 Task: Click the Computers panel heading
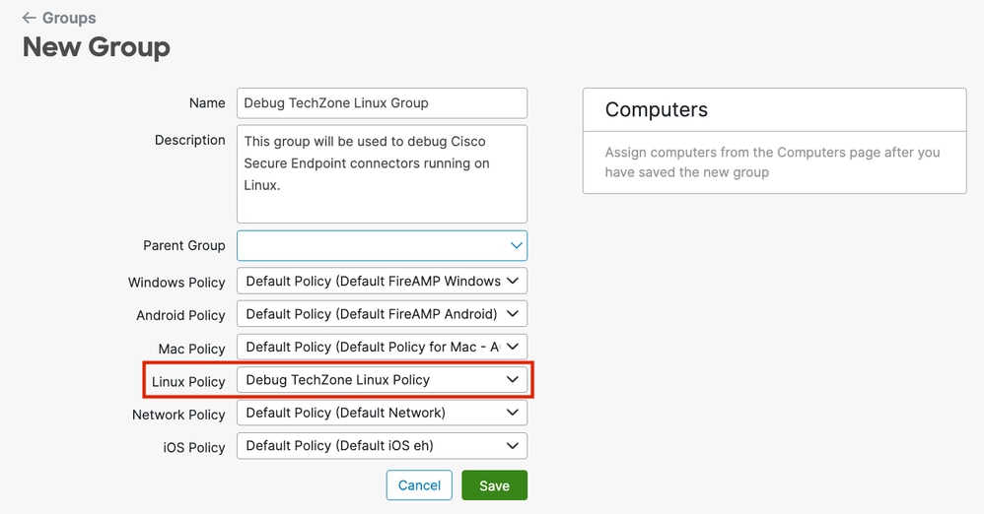click(x=657, y=109)
